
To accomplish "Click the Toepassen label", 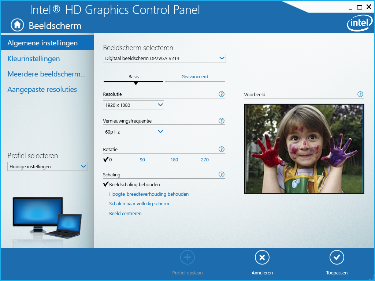I will [x=337, y=273].
